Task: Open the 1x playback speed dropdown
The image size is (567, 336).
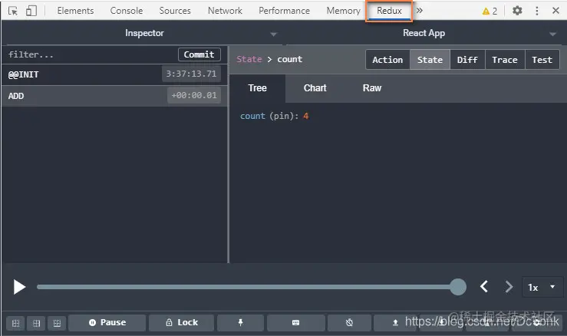Action: 542,288
